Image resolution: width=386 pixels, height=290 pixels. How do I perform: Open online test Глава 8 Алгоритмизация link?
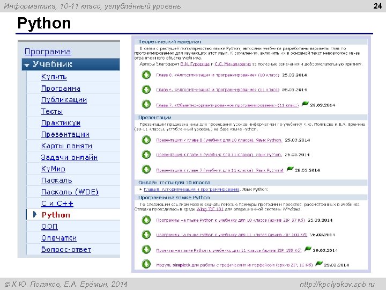click(191, 190)
